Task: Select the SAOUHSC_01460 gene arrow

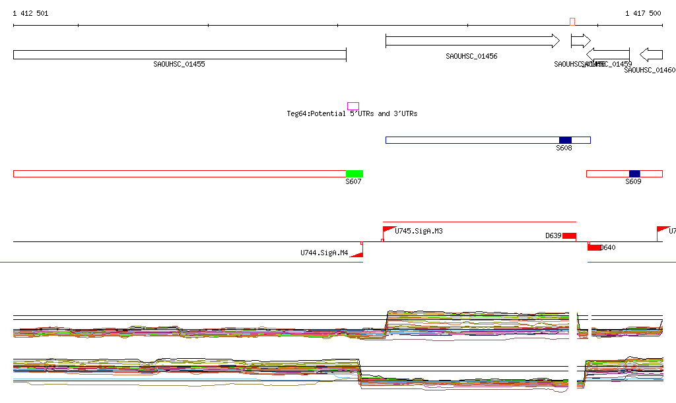Action: coord(651,55)
